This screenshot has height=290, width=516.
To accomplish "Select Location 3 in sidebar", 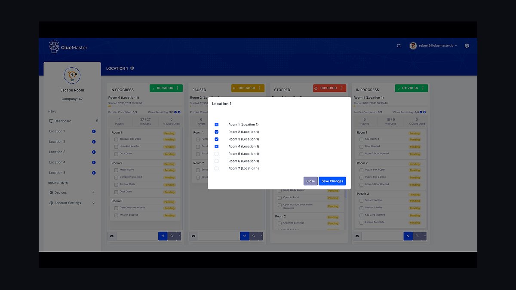I will click(x=57, y=152).
